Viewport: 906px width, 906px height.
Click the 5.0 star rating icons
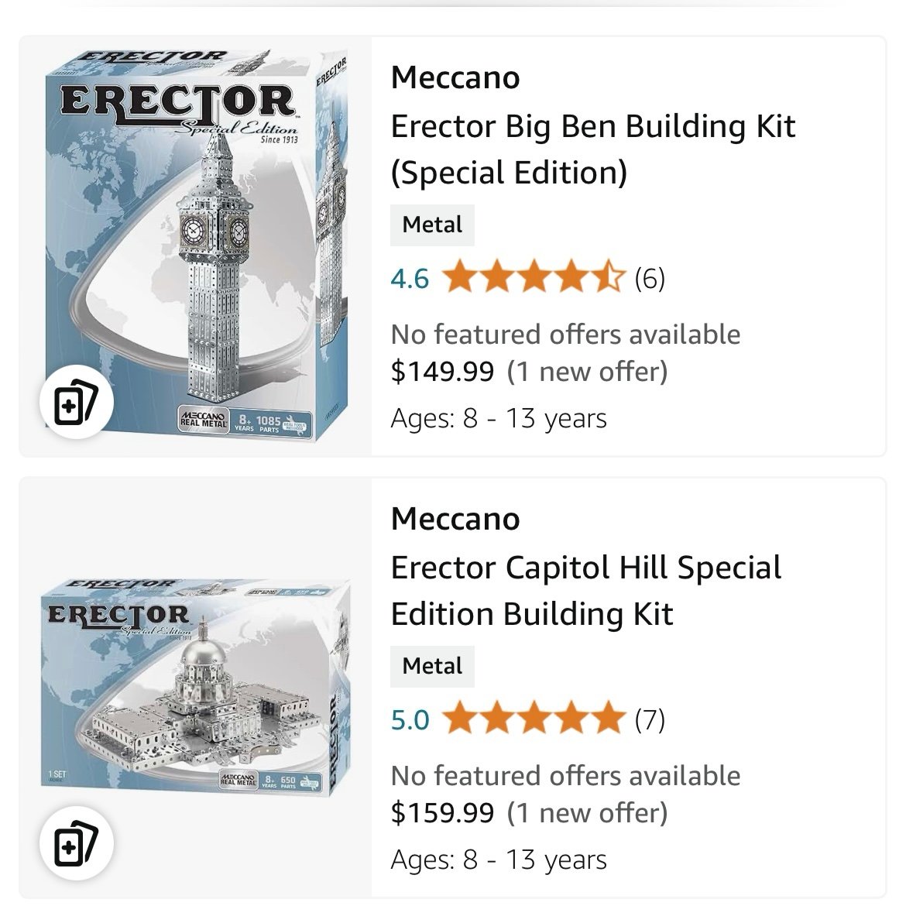pyautogui.click(x=534, y=718)
